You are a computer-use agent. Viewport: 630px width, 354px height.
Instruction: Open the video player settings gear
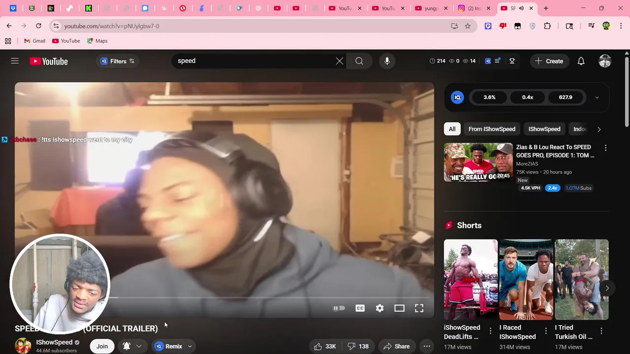[380, 308]
